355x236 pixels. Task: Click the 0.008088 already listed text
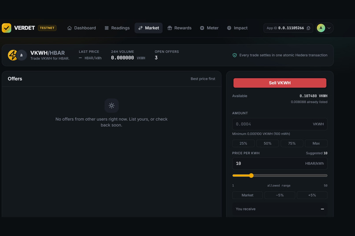(x=309, y=102)
